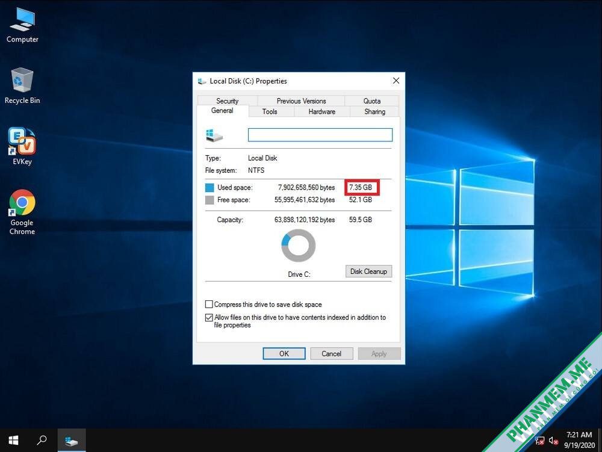Click the gray Free space color square

click(x=209, y=200)
